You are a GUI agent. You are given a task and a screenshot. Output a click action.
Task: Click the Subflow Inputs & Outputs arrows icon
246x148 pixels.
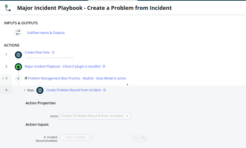pyautogui.click(x=18, y=32)
